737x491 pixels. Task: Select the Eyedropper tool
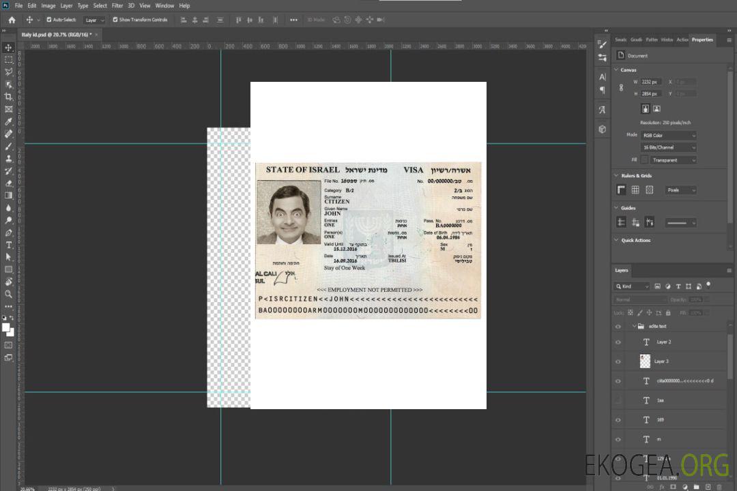[8, 121]
